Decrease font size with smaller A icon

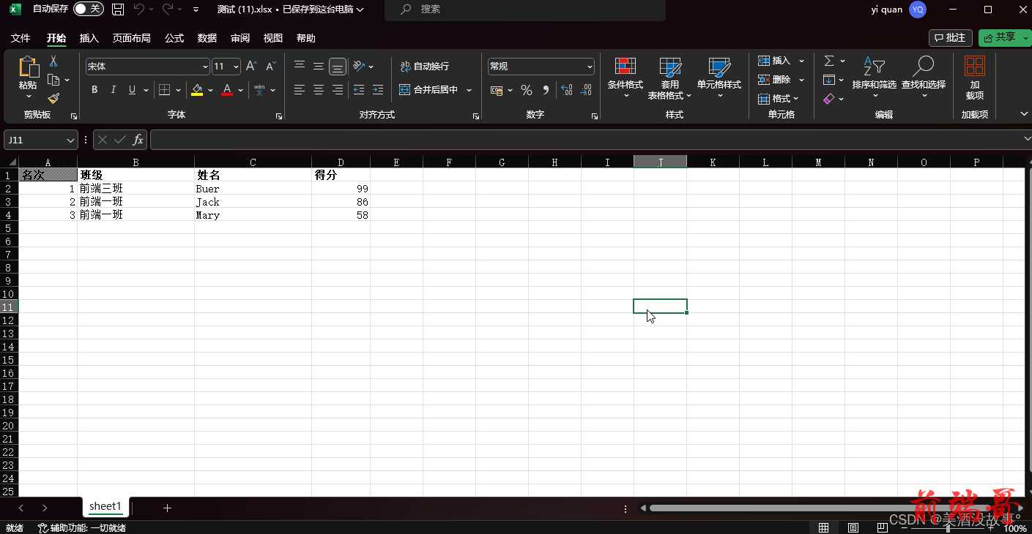pos(270,67)
